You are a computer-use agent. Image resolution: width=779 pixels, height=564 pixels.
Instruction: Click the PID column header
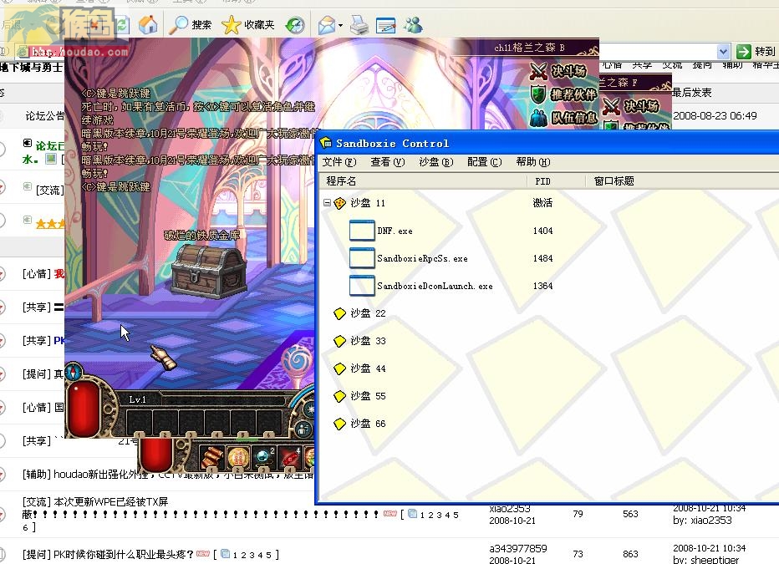click(557, 181)
